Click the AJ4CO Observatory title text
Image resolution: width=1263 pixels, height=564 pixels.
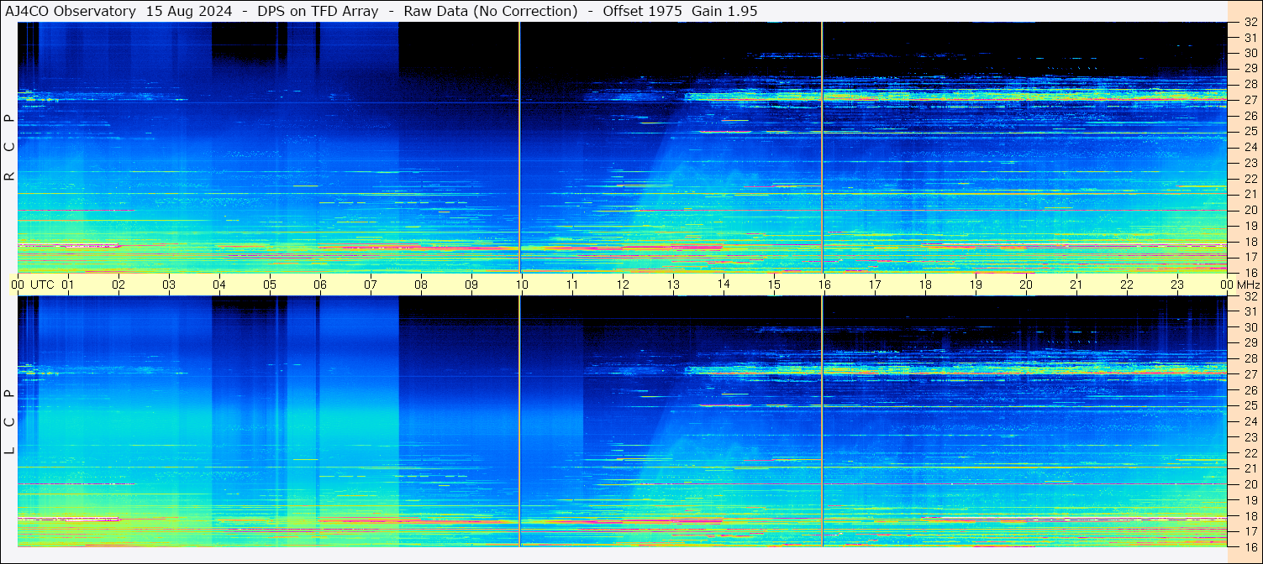coord(71,11)
